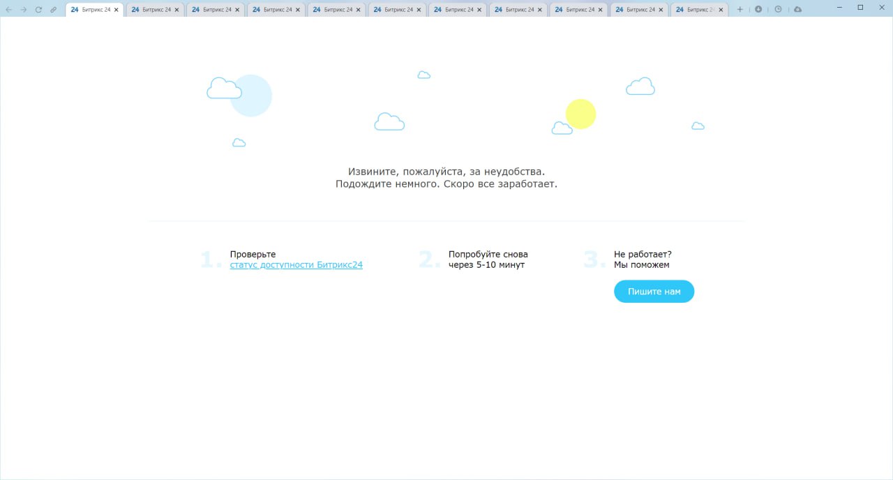Open downloads via the down-arrow circle icon
This screenshot has width=893, height=480.
click(758, 9)
